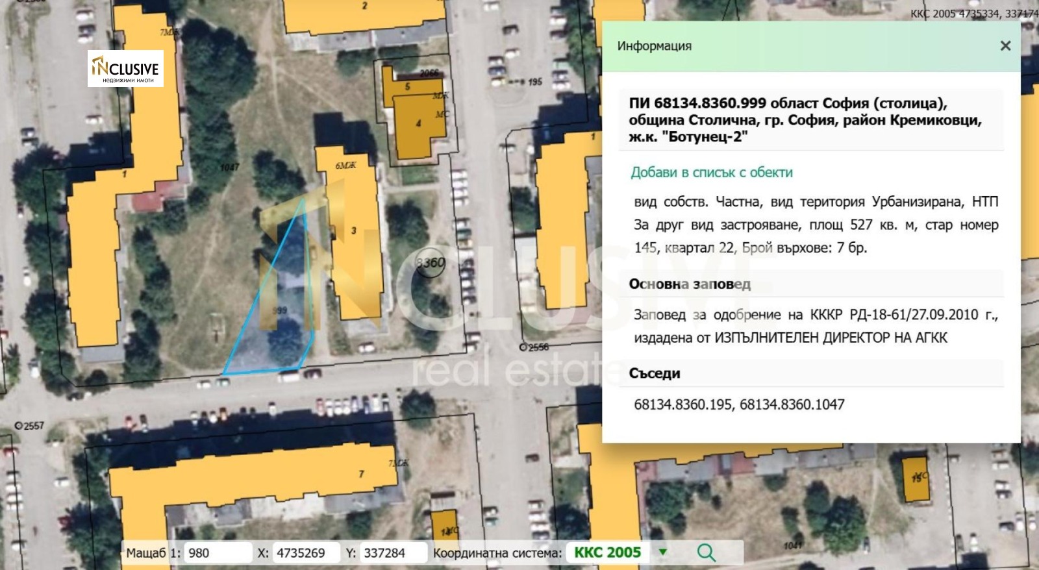Screen dimensions: 1039x570
Task: Click neighbor parcel 68134.8360.195 text
Action: 682,404
